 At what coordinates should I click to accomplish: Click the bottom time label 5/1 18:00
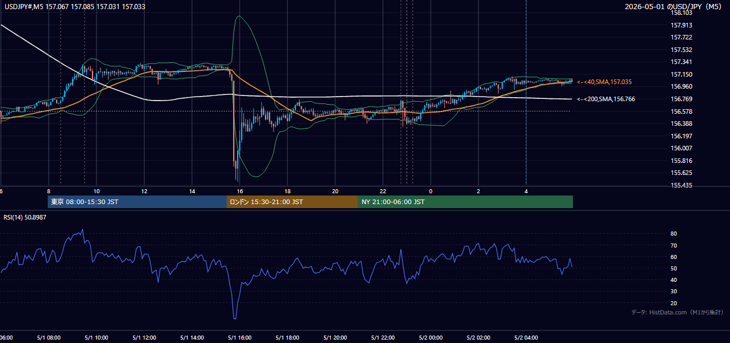click(287, 338)
